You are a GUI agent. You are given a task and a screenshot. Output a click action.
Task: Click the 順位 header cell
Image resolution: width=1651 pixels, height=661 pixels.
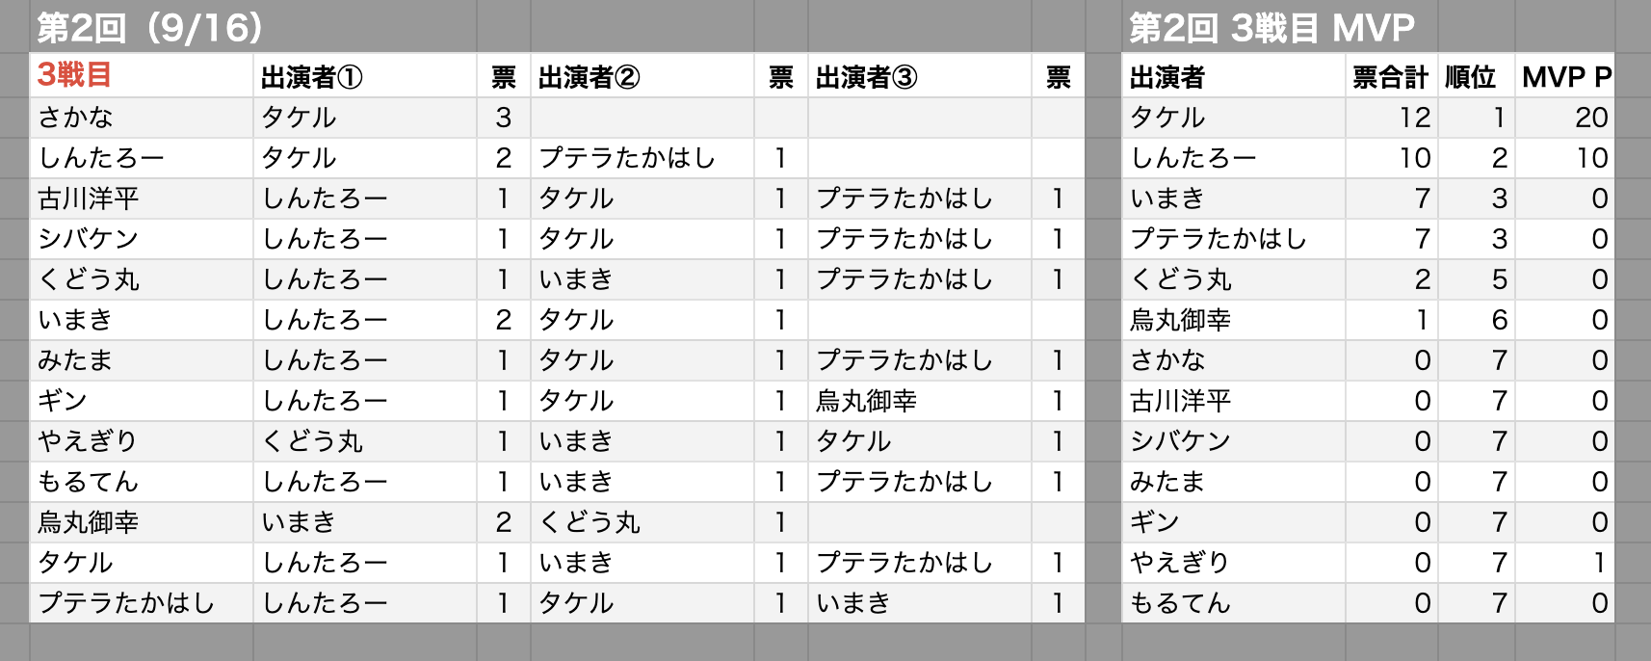[1470, 77]
